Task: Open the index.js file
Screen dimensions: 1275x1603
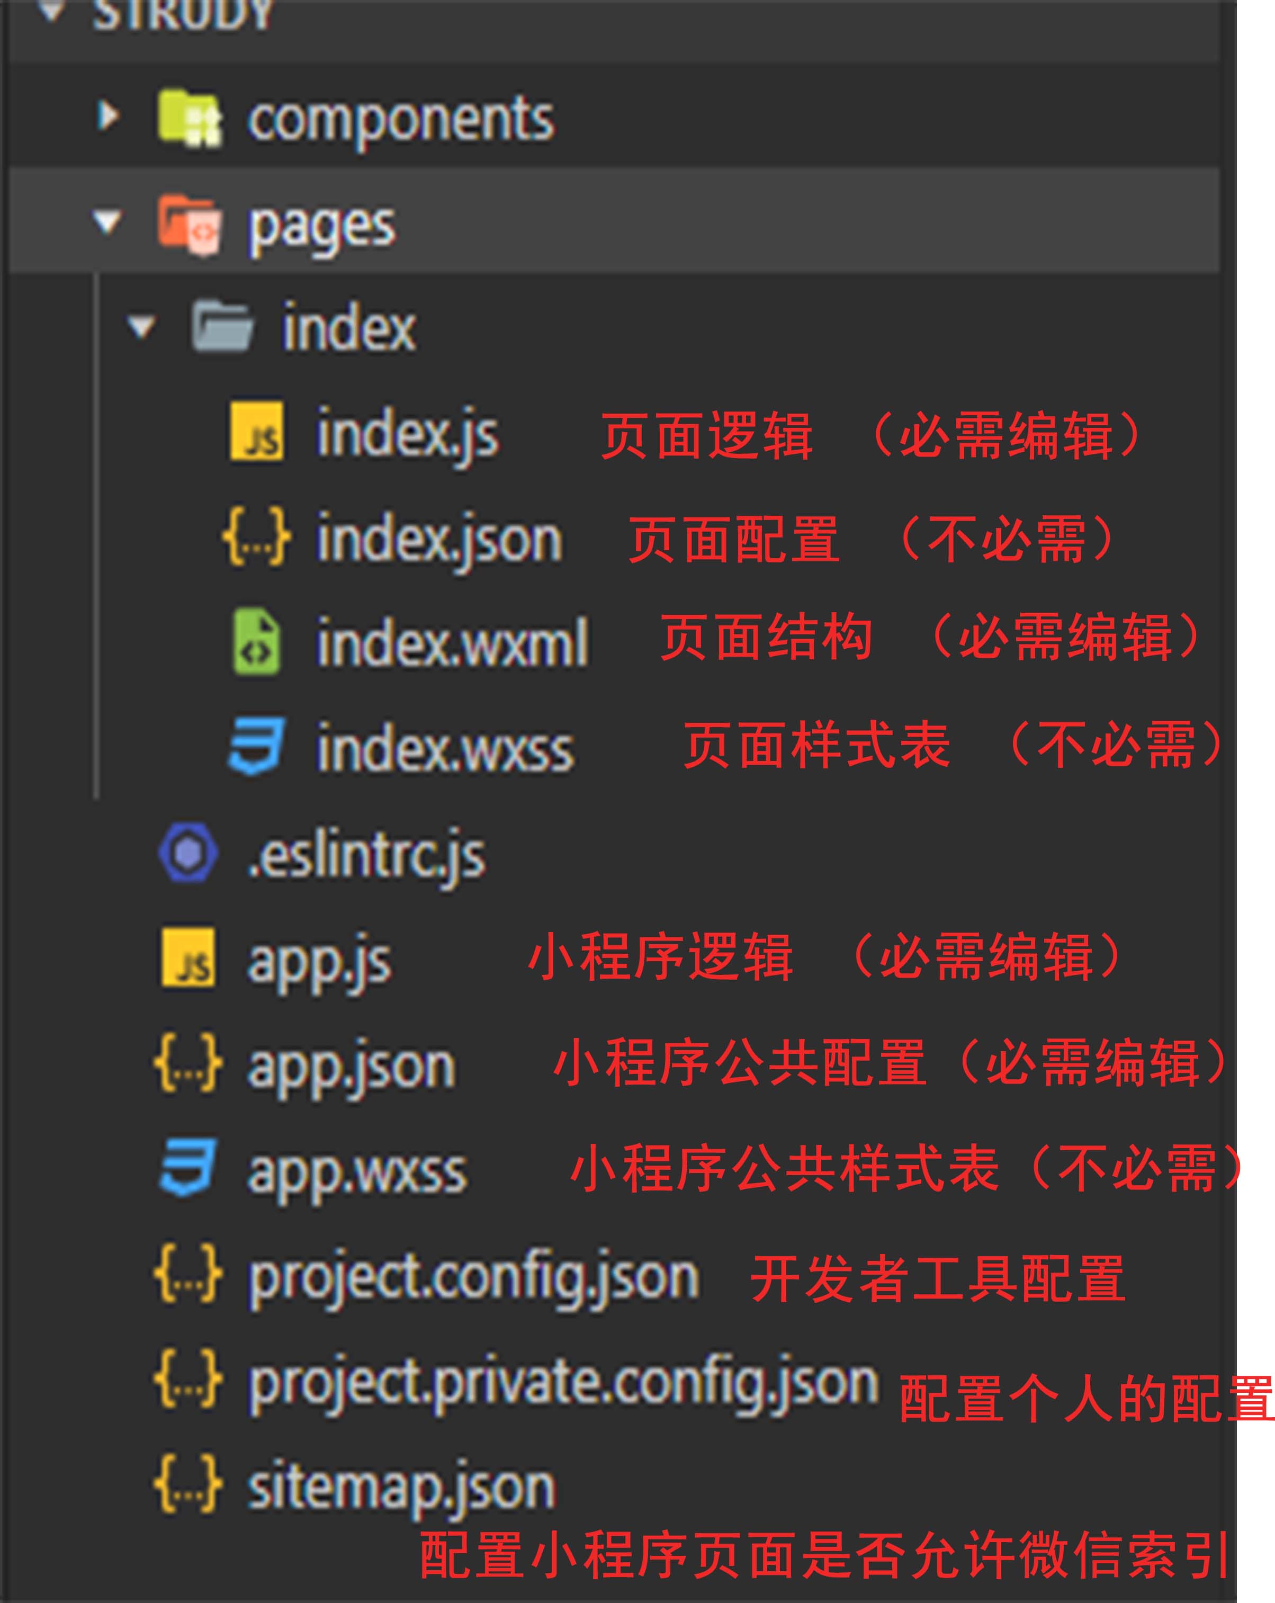Action: (x=407, y=436)
